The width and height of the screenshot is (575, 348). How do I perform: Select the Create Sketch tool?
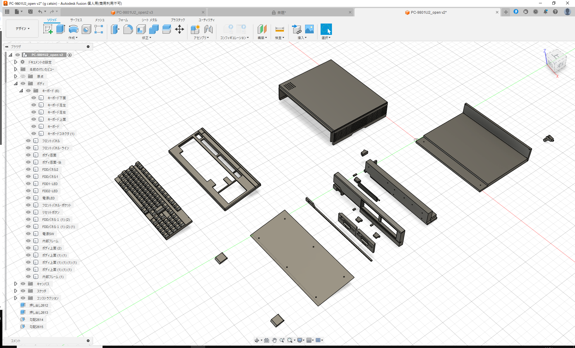point(48,29)
